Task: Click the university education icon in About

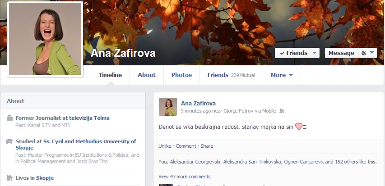Action: click(x=10, y=141)
